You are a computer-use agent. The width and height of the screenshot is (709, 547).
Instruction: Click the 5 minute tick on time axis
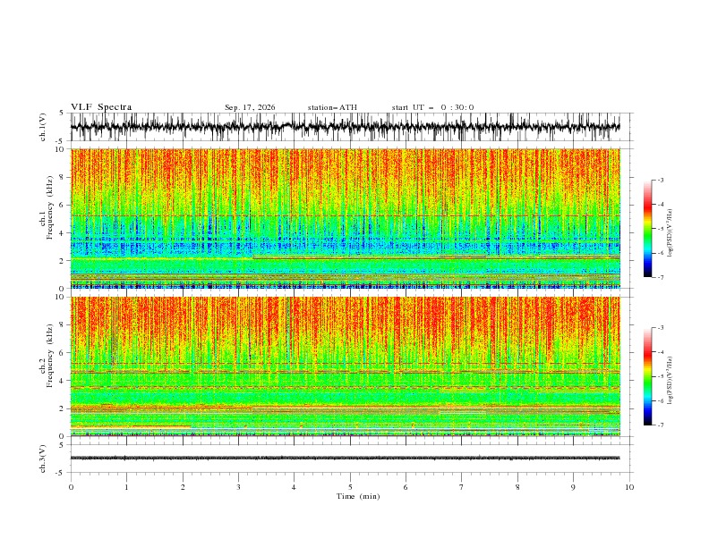point(350,487)
